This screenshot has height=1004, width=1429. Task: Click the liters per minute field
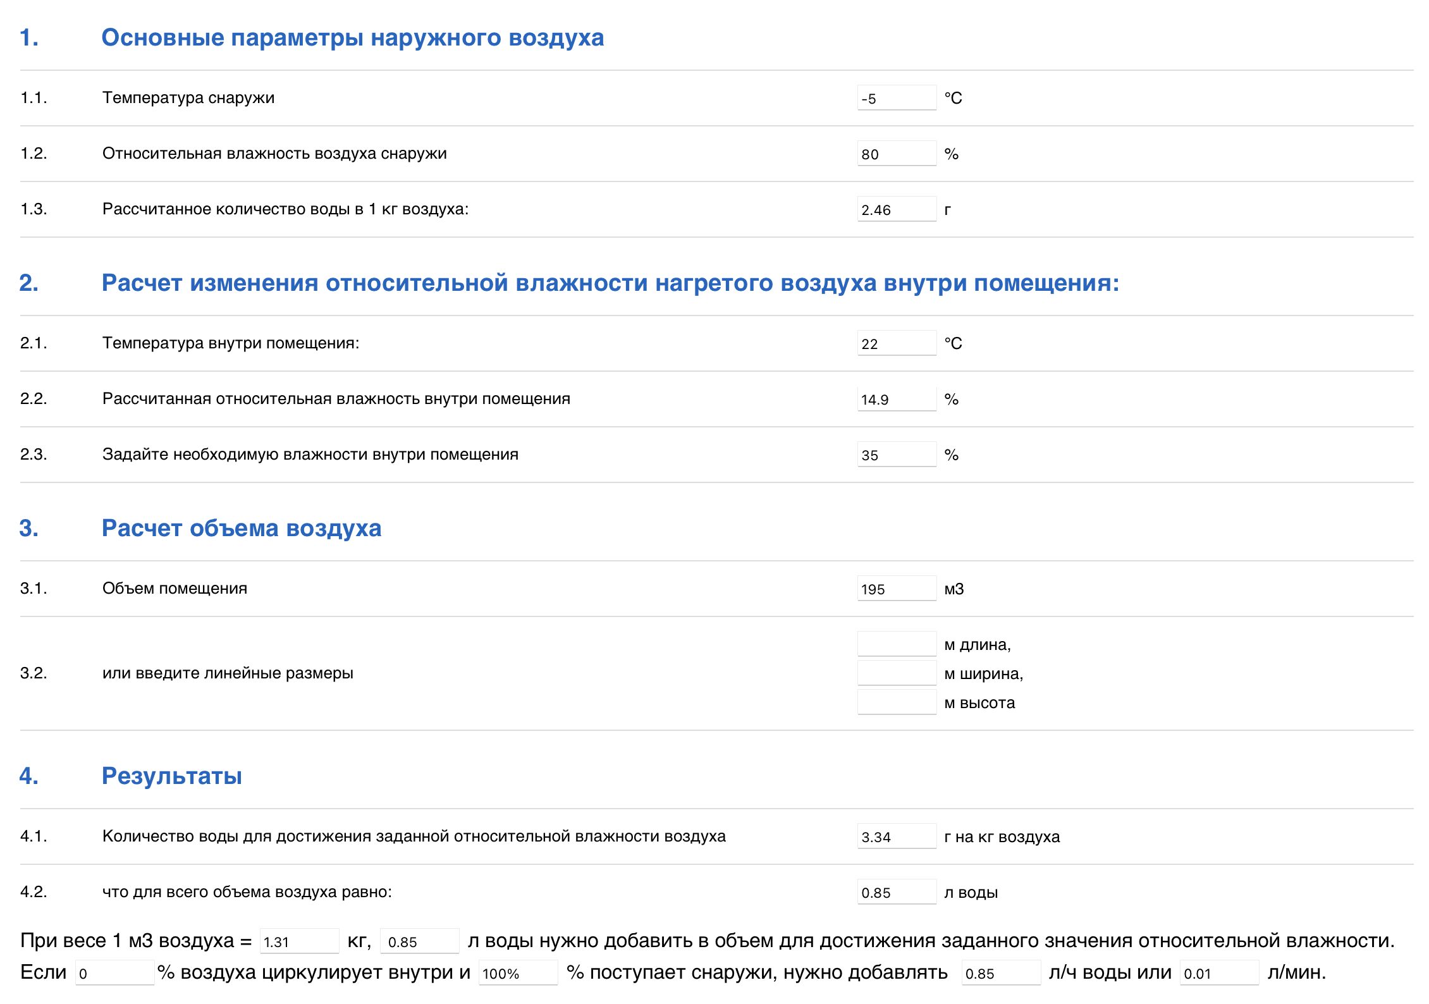pos(1218,973)
